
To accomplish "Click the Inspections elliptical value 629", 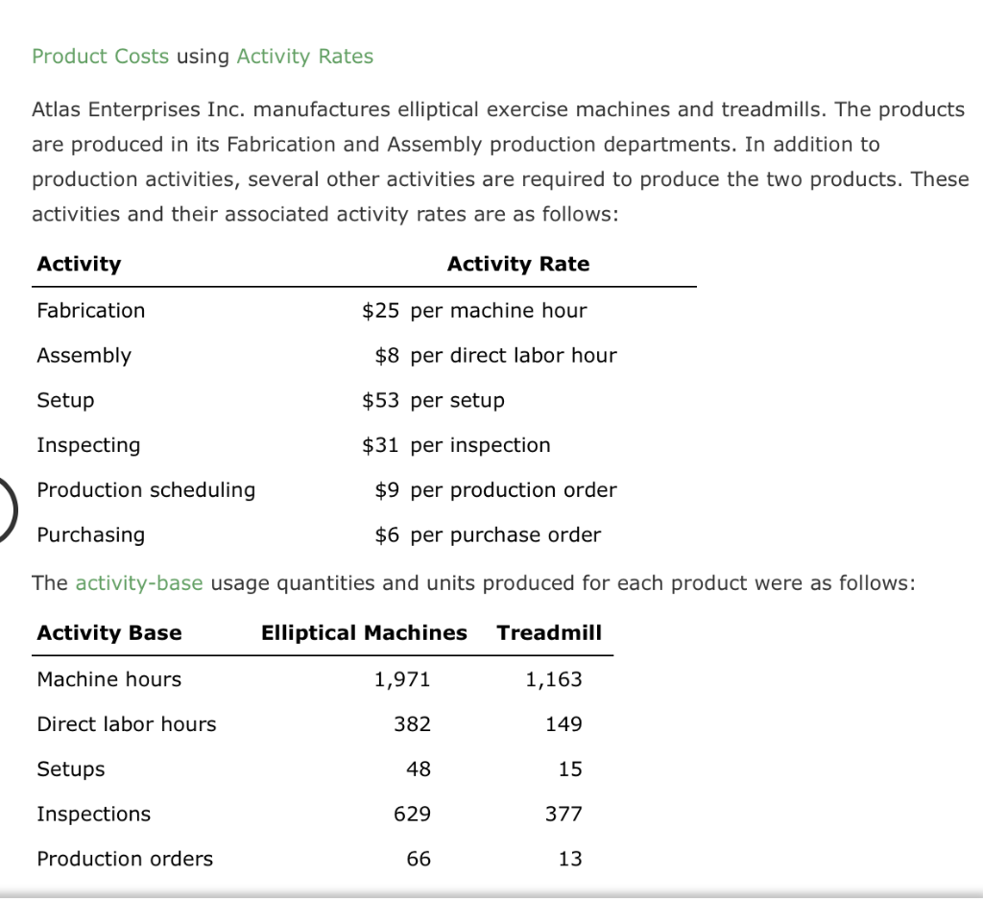I will coord(412,815).
